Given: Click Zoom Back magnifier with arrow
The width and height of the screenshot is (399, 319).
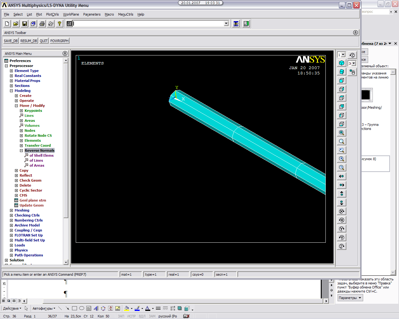Looking at the screenshot, I should click(x=342, y=150).
